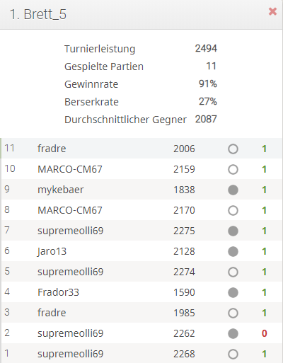Open game 4 against Frador33

click(x=142, y=292)
